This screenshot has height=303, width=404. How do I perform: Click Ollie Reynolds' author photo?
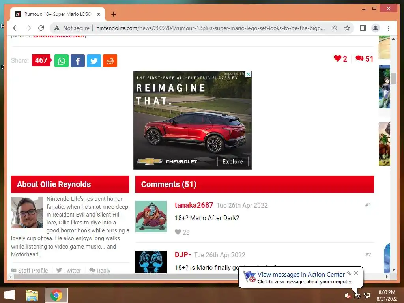[27, 213]
